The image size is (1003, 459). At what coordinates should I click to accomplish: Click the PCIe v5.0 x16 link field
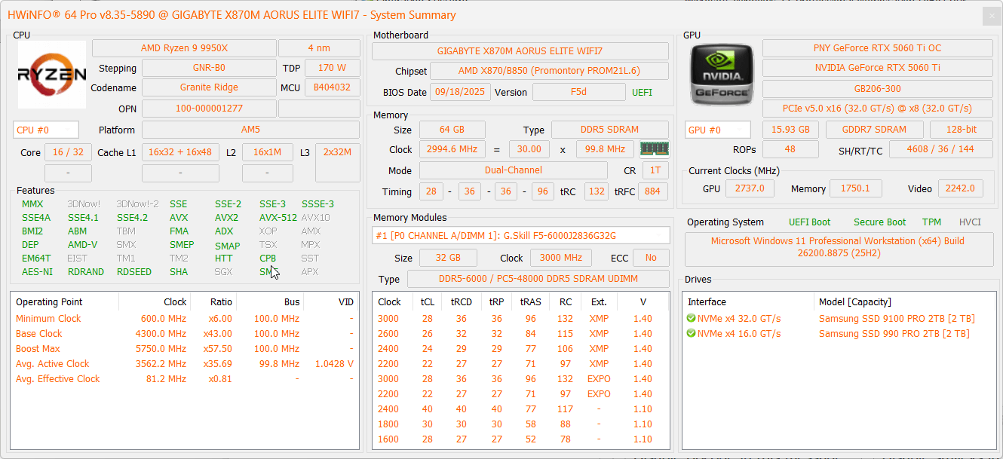click(877, 109)
